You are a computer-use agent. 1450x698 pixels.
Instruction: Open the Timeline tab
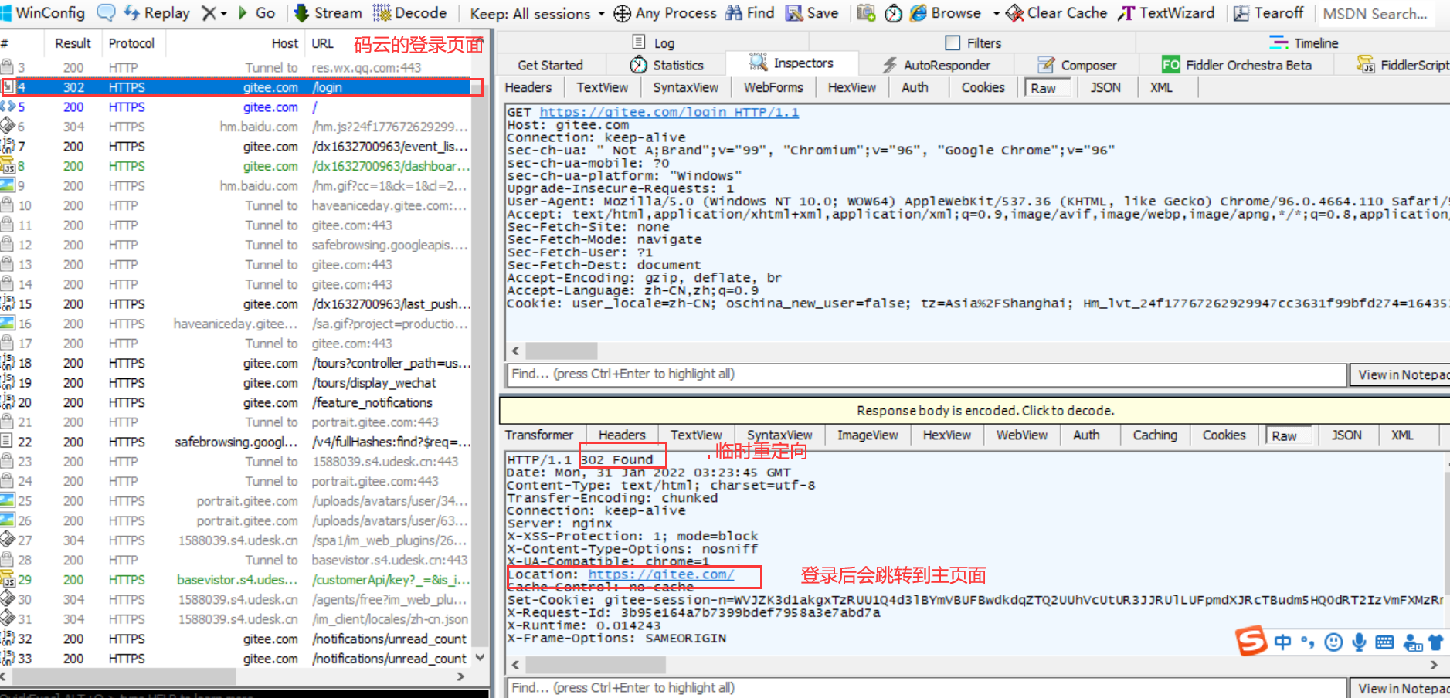1304,43
